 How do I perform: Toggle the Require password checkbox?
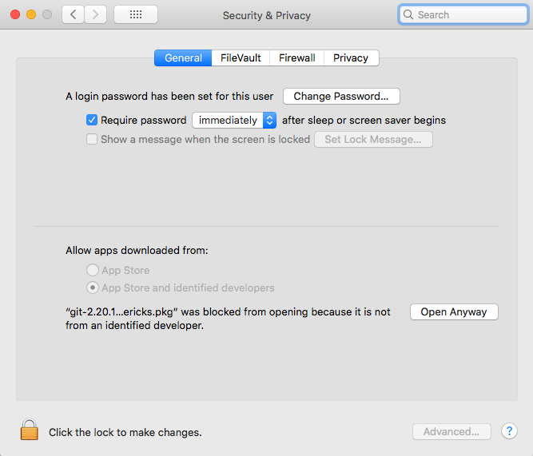pyautogui.click(x=92, y=120)
